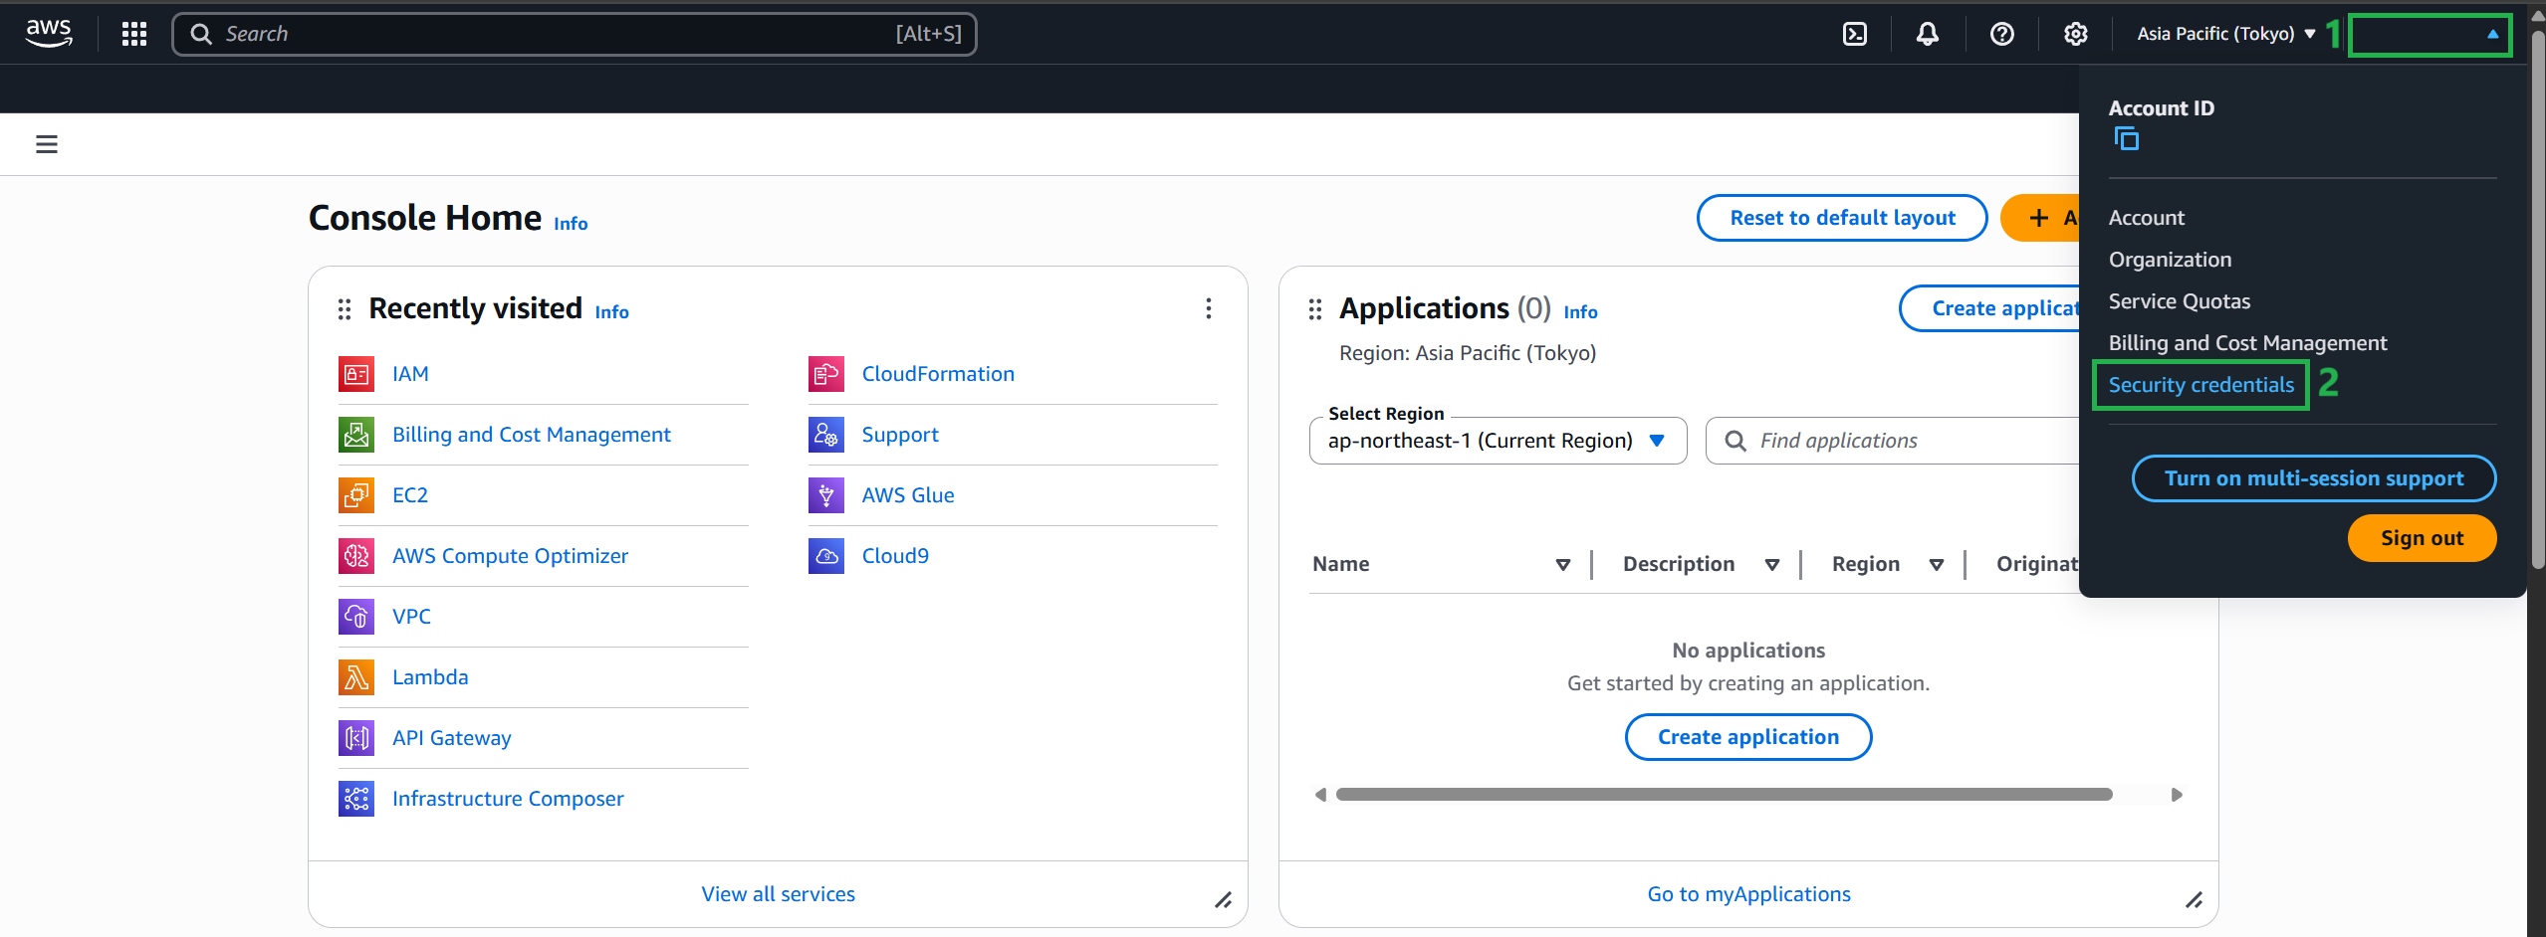Image resolution: width=2546 pixels, height=937 pixels.
Task: Choose Service Quotas in account menu
Action: (2179, 301)
